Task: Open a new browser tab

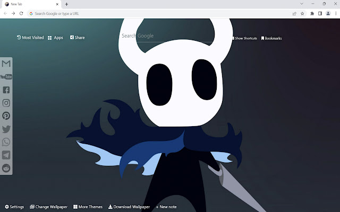Action: 66,4
